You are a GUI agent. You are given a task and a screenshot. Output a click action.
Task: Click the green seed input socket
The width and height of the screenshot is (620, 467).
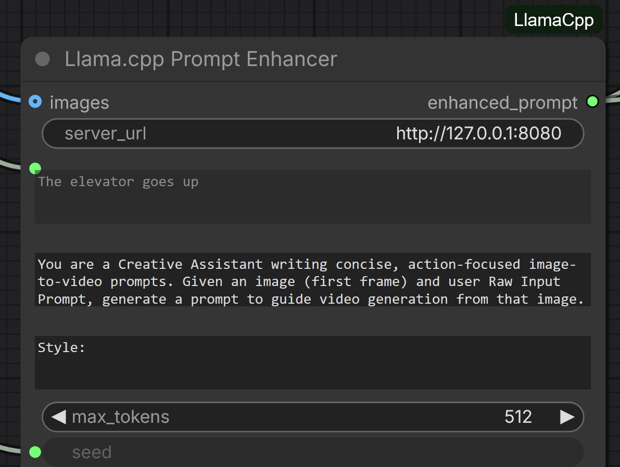pos(35,451)
